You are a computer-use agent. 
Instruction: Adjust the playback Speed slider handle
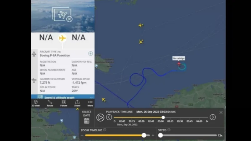tap(161, 135)
